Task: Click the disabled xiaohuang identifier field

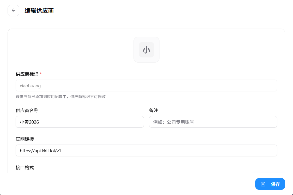Action: tap(146, 86)
